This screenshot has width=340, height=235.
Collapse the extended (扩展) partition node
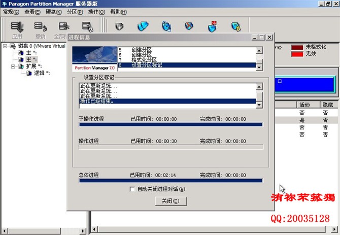point(13,66)
